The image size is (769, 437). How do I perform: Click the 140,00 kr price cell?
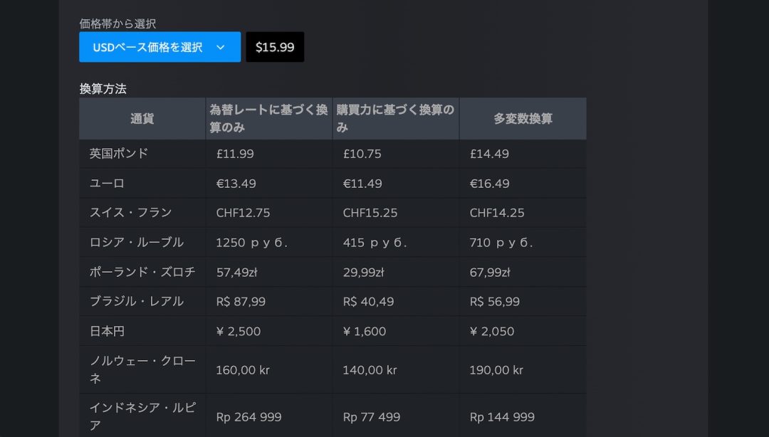[x=369, y=370]
